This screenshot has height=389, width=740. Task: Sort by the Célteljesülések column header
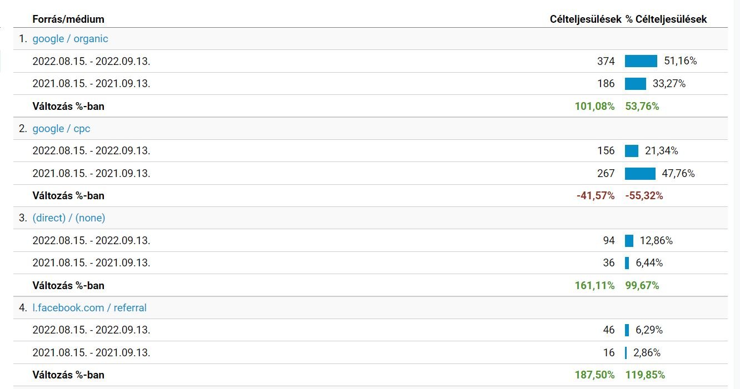pyautogui.click(x=586, y=19)
